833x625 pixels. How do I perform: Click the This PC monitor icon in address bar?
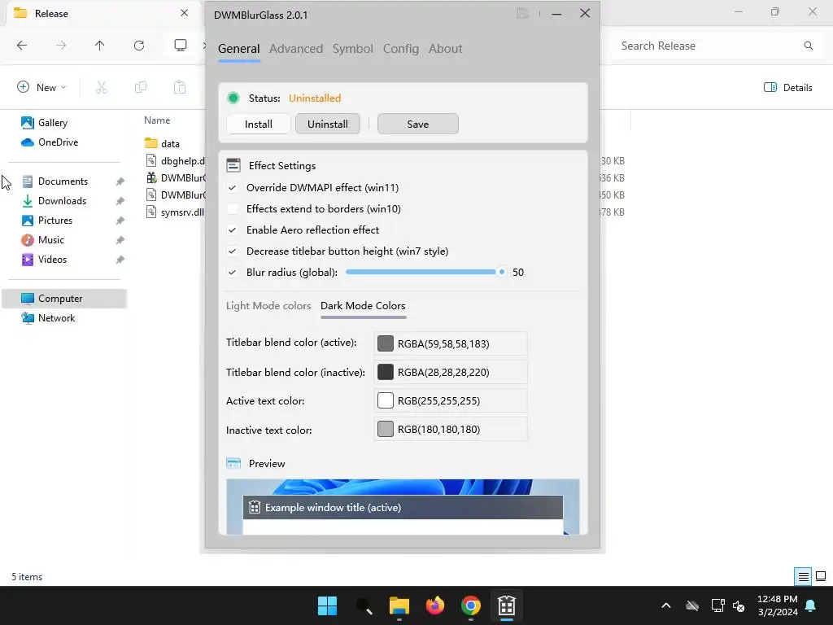[181, 46]
